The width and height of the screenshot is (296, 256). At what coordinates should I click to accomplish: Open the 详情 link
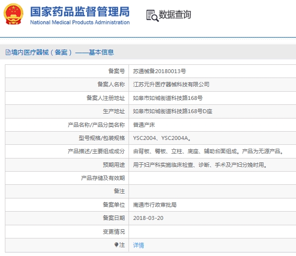(138, 245)
